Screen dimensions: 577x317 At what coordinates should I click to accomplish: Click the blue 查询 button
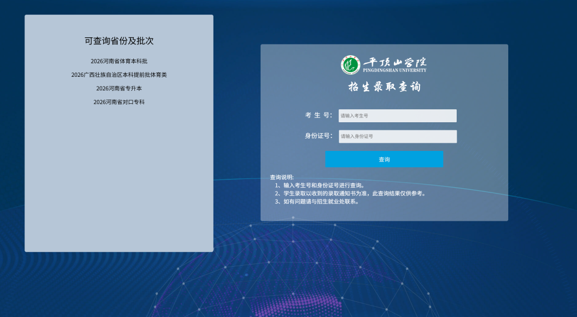click(x=384, y=160)
